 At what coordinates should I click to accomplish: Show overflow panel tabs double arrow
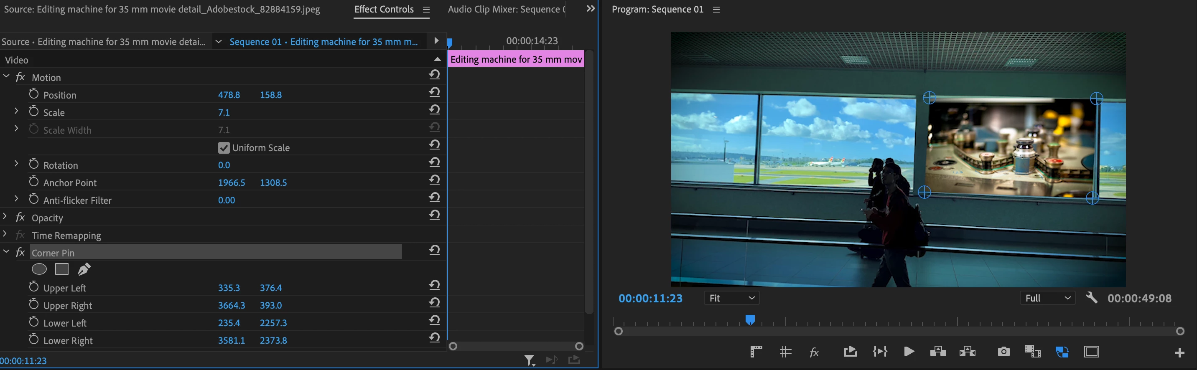pyautogui.click(x=591, y=8)
